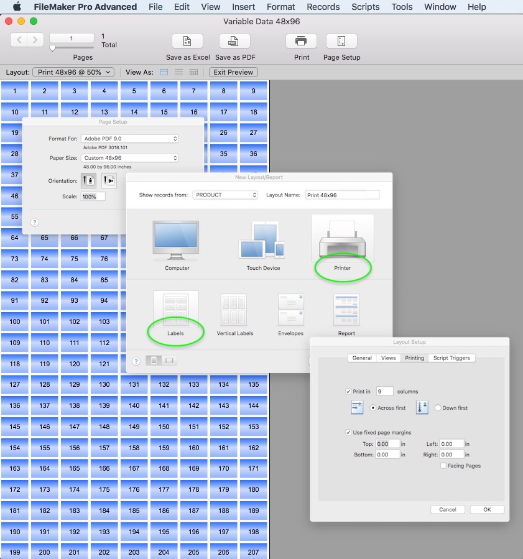Image resolution: width=523 pixels, height=559 pixels.
Task: Click the Print toolbar icon
Action: (x=301, y=41)
